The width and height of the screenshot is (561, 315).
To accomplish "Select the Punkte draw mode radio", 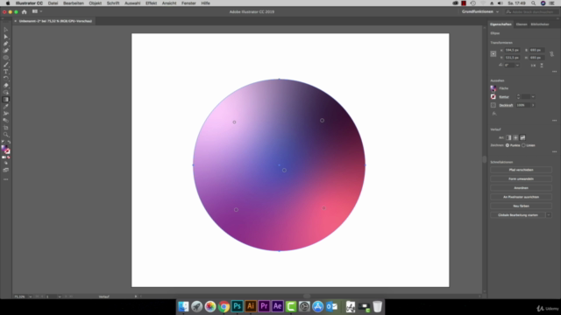I will (508, 145).
